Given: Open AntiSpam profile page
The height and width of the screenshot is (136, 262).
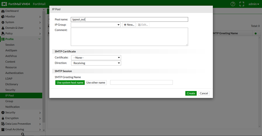Looking at the screenshot, I should click(x=11, y=50).
